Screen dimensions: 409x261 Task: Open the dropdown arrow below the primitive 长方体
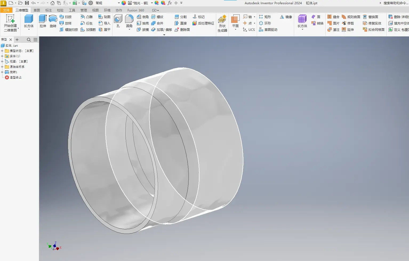click(29, 30)
